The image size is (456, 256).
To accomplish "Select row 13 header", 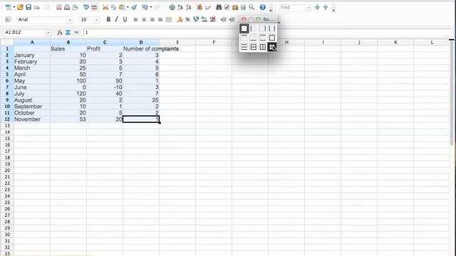I will point(7,126).
